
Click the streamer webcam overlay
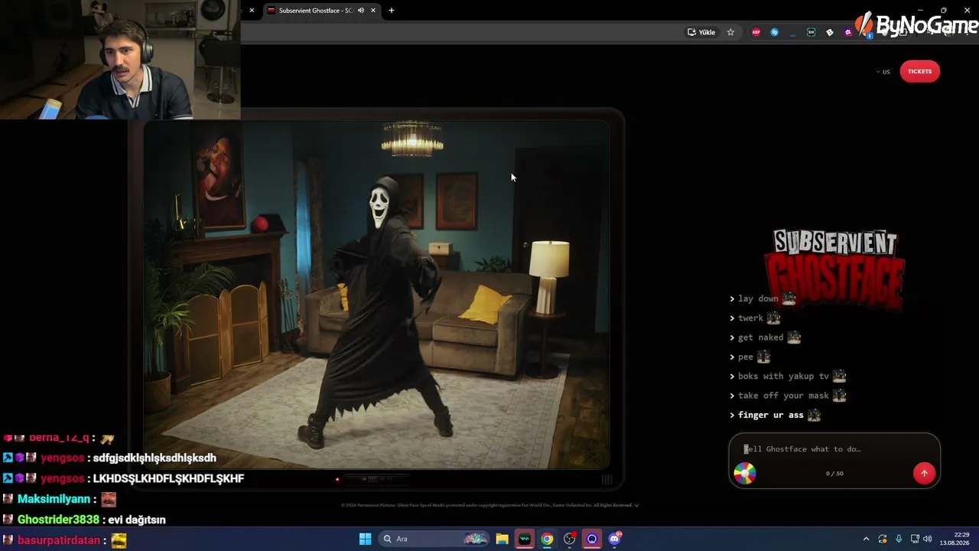[120, 60]
